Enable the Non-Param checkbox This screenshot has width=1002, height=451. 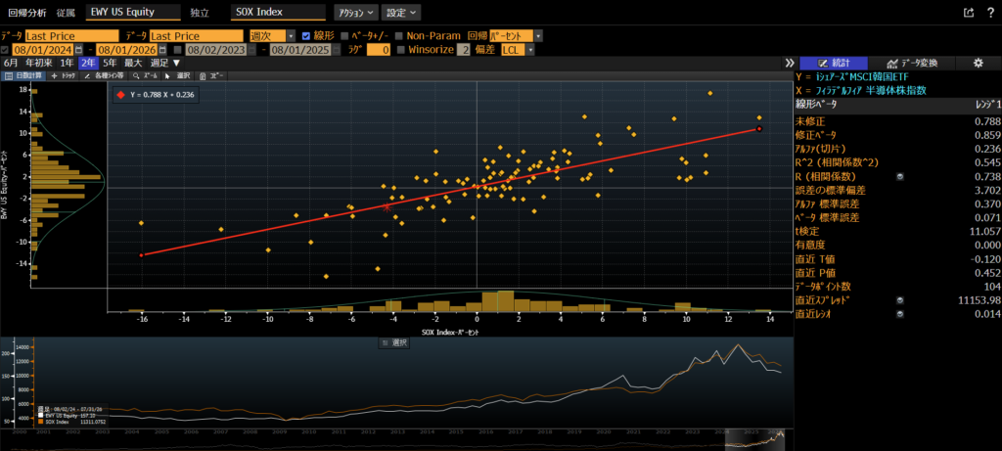pos(399,36)
